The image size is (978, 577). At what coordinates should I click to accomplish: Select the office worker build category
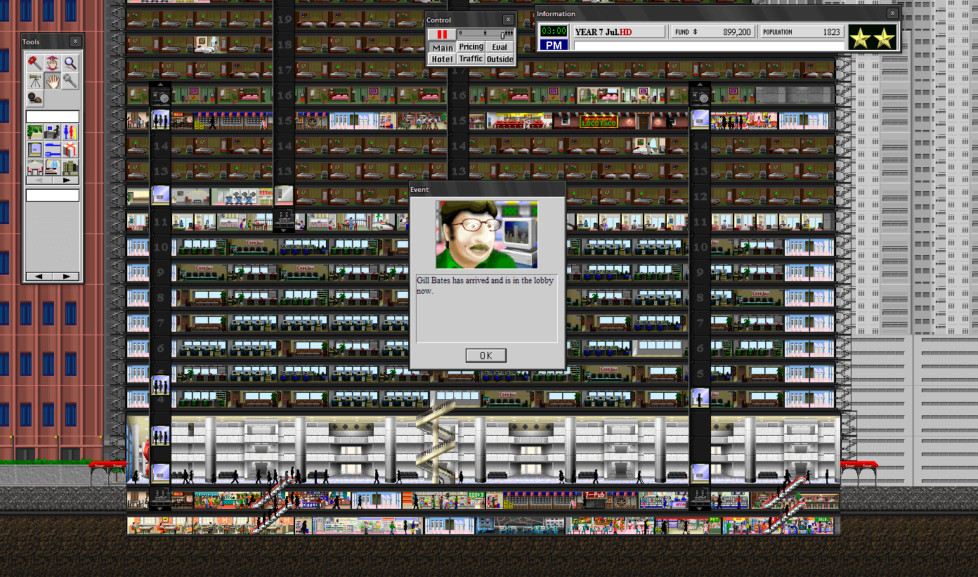pos(53,132)
